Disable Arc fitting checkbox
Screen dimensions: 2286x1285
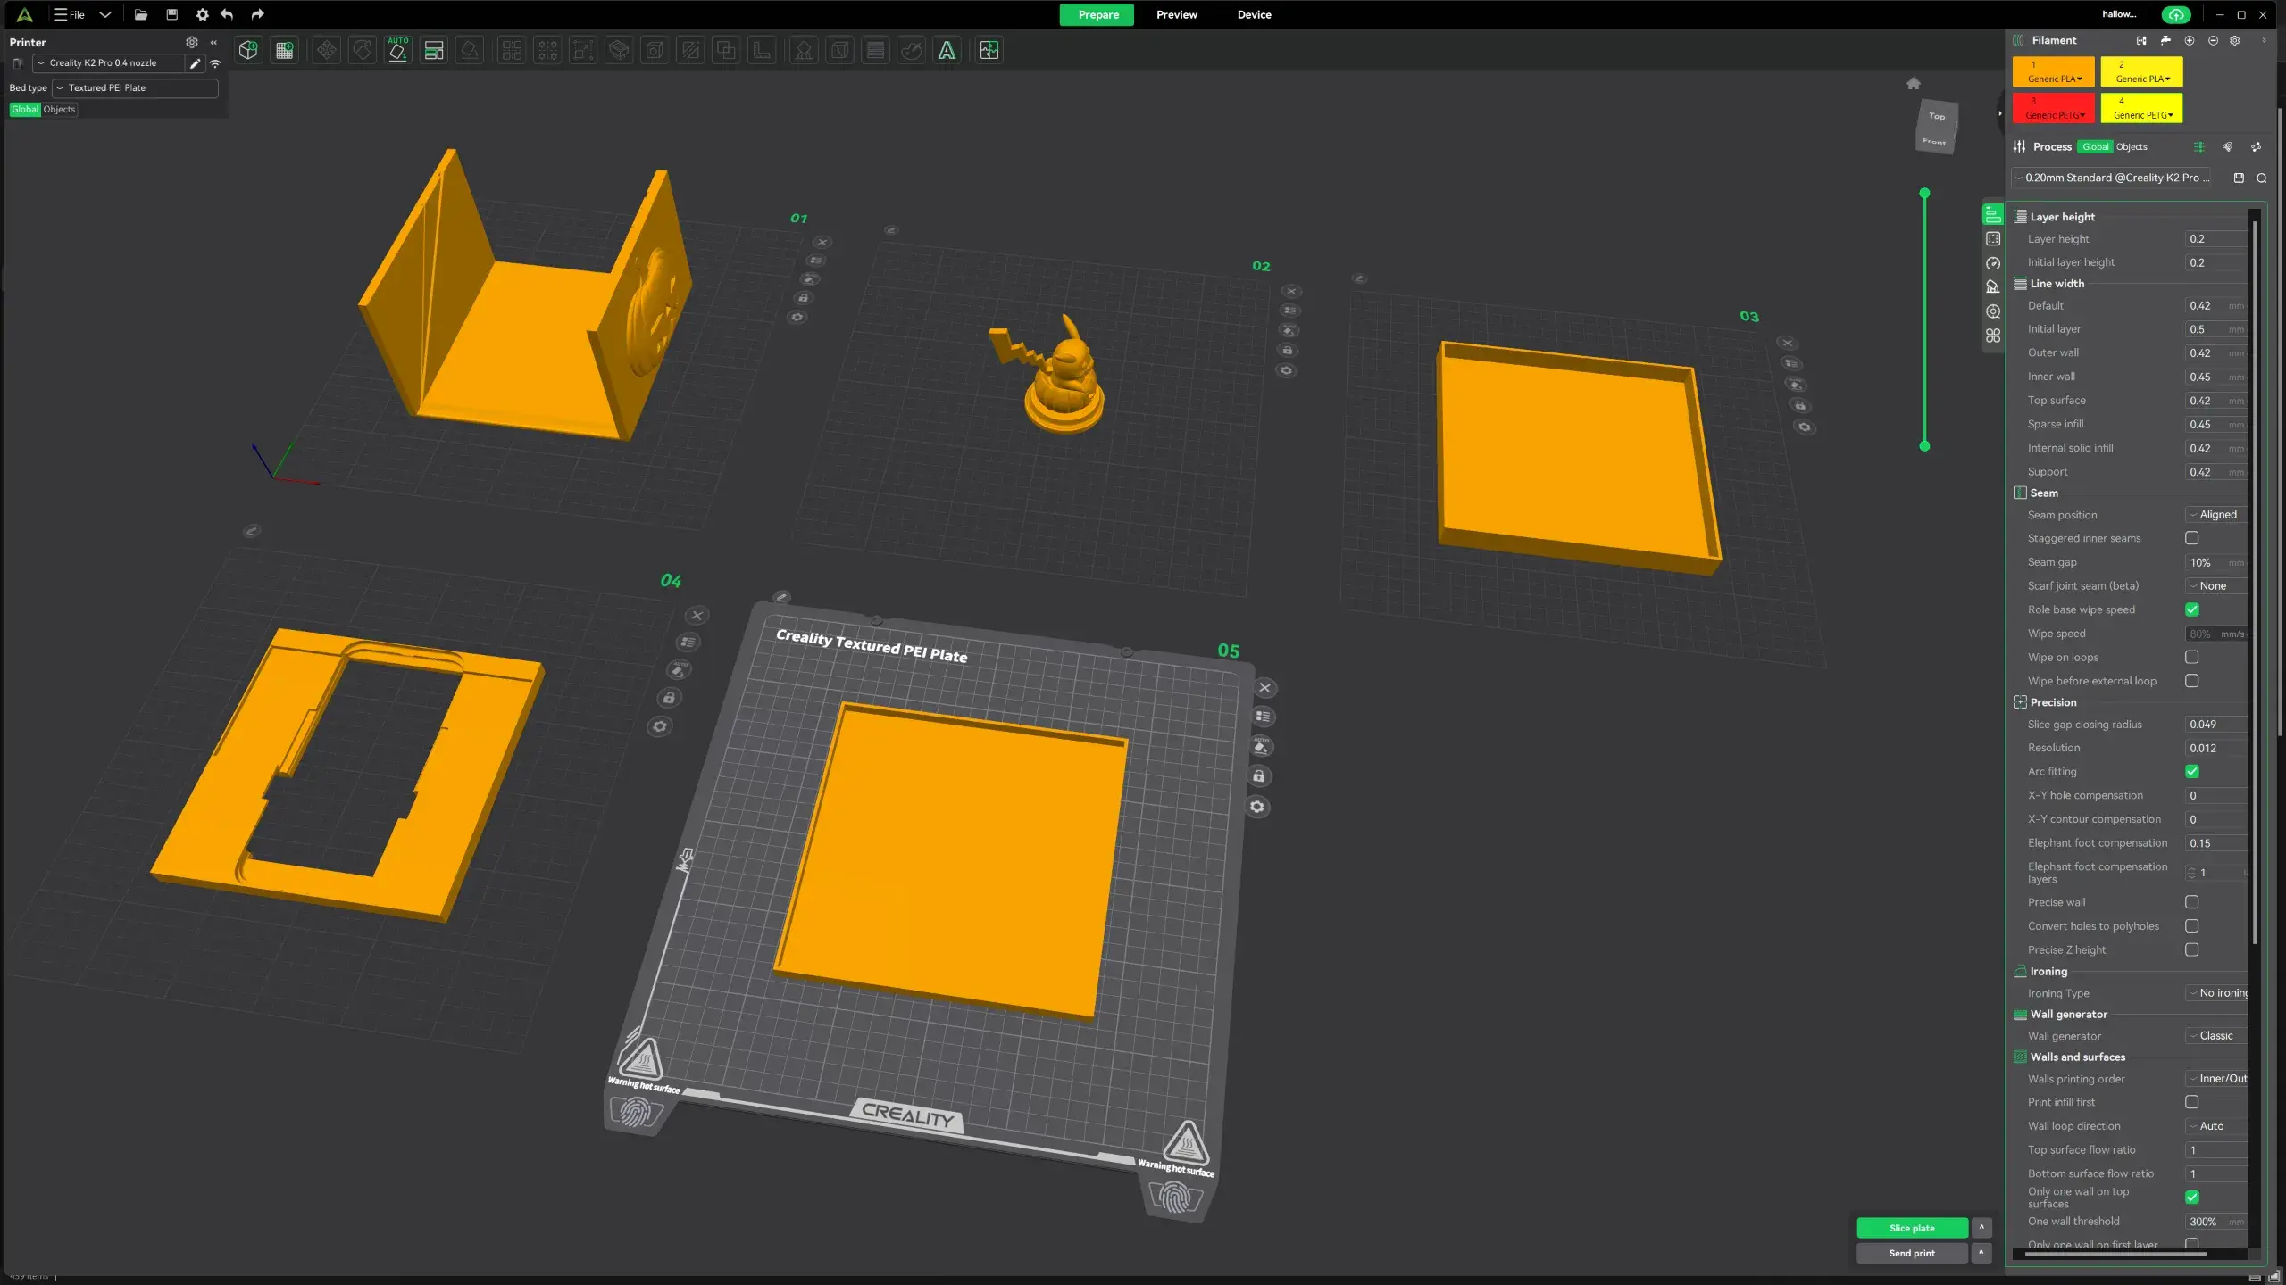click(2191, 771)
